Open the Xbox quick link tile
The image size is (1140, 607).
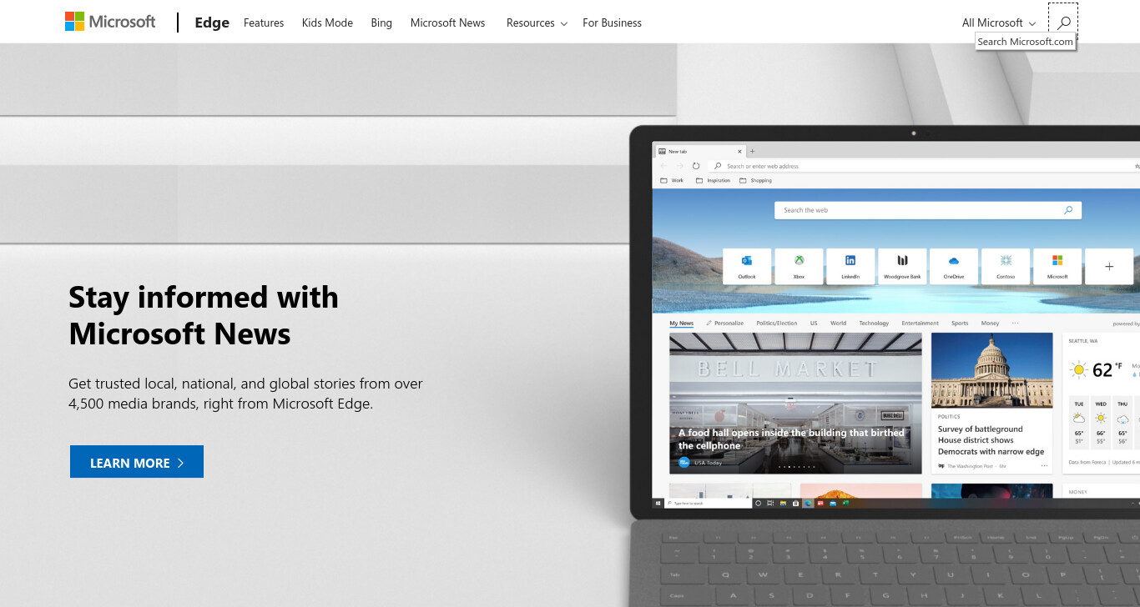[799, 266]
